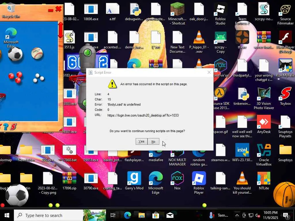This screenshot has width=295, height=221.
Task: Select the baseball in Toybox panel
Action: pyautogui.click(x=37, y=53)
